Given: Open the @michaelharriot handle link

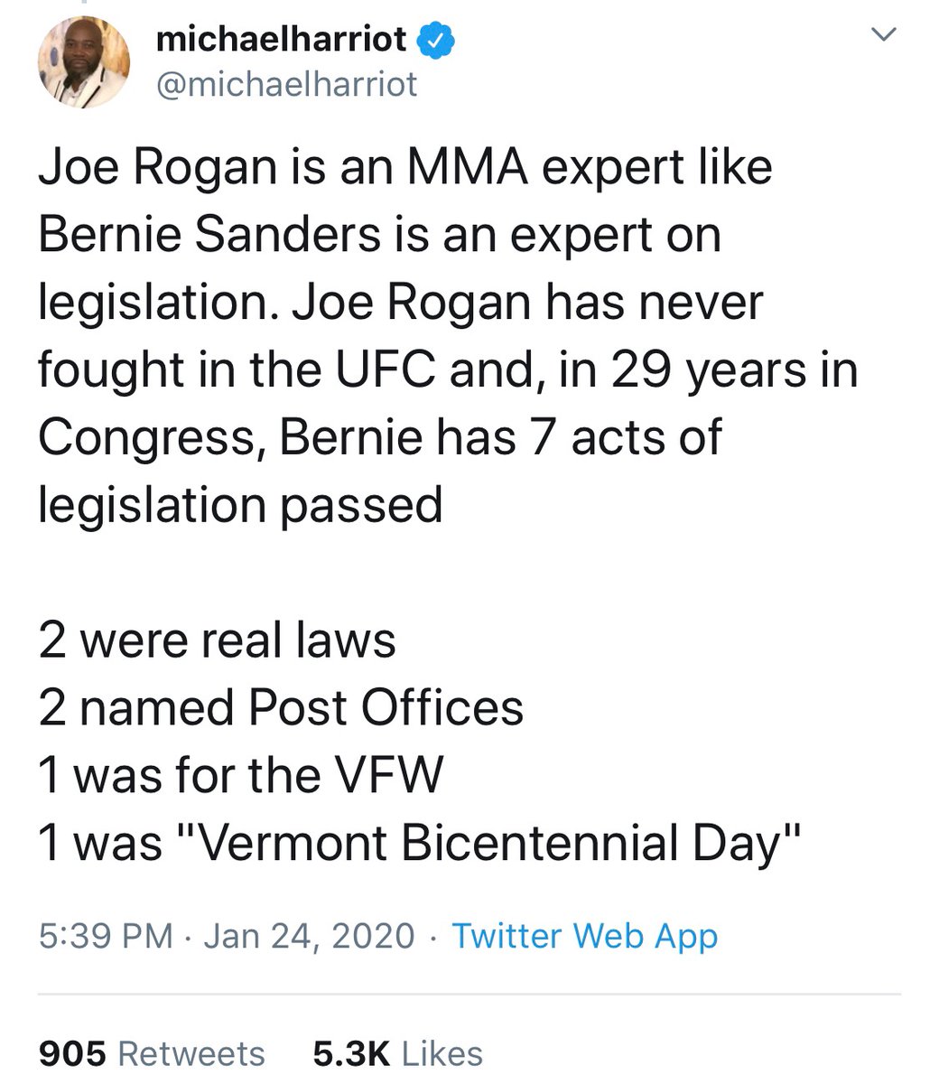Looking at the screenshot, I should (286, 84).
